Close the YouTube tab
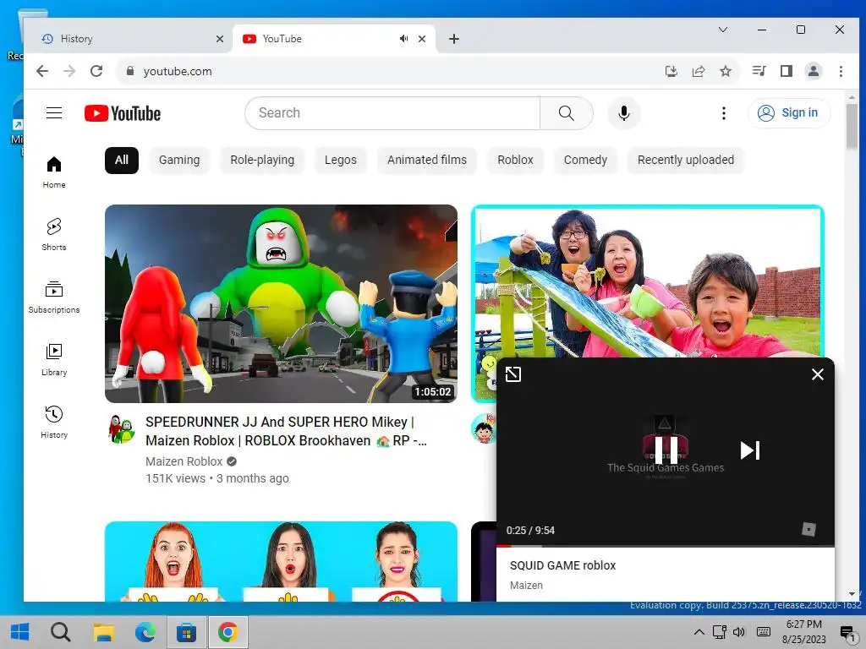 (422, 39)
